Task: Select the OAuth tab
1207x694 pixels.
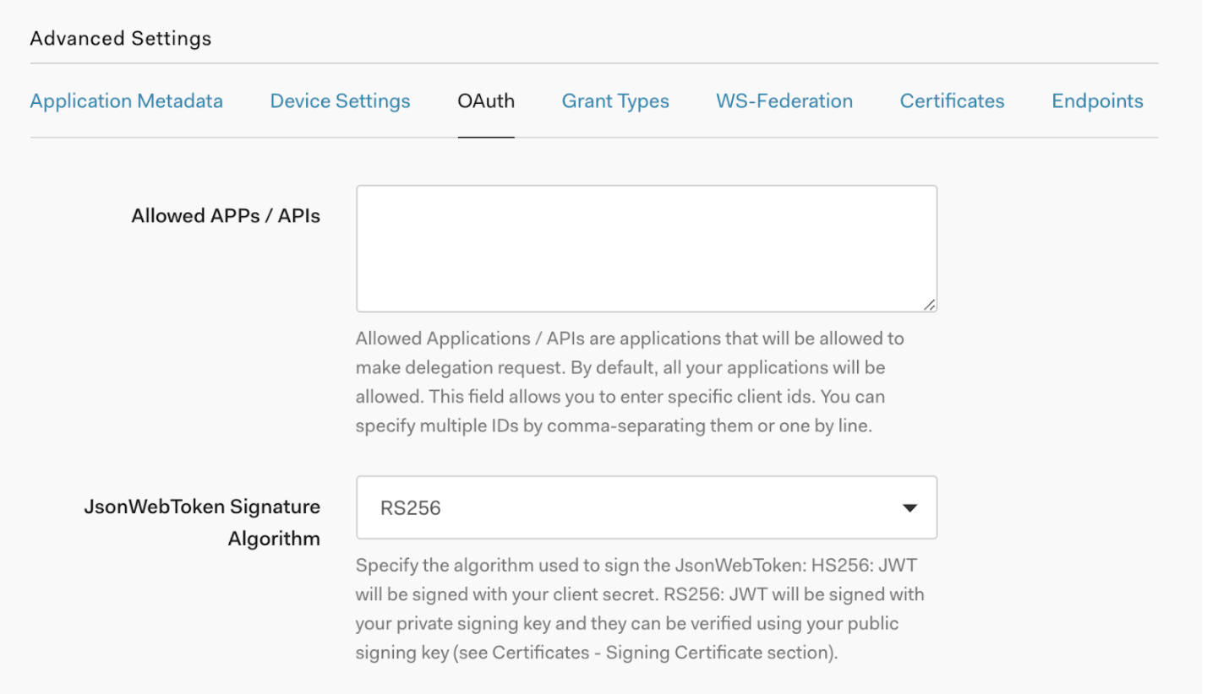Action: [x=486, y=101]
